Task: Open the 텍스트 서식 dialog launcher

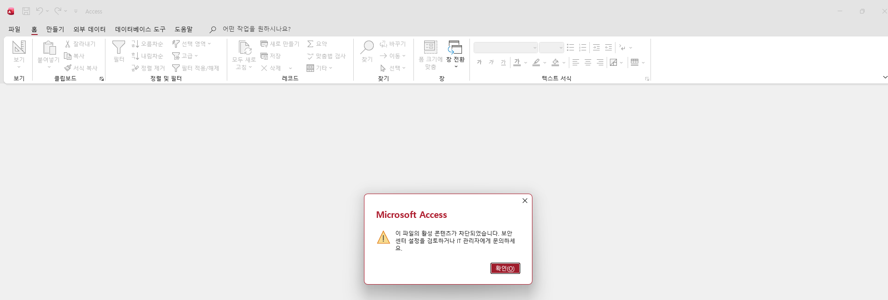Action: pos(647,79)
